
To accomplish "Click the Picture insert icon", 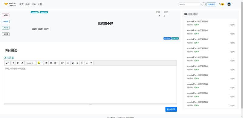I will coord(73,63).
